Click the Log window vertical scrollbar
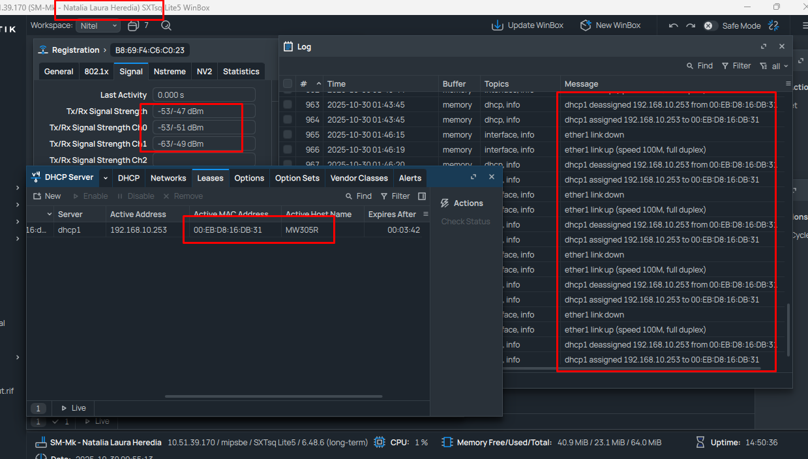The height and width of the screenshot is (459, 808). 788,329
